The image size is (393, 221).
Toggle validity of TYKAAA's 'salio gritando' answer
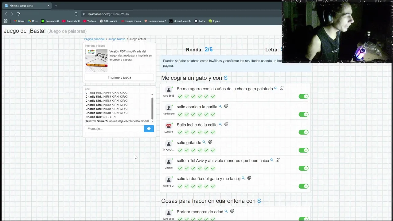tap(303, 150)
